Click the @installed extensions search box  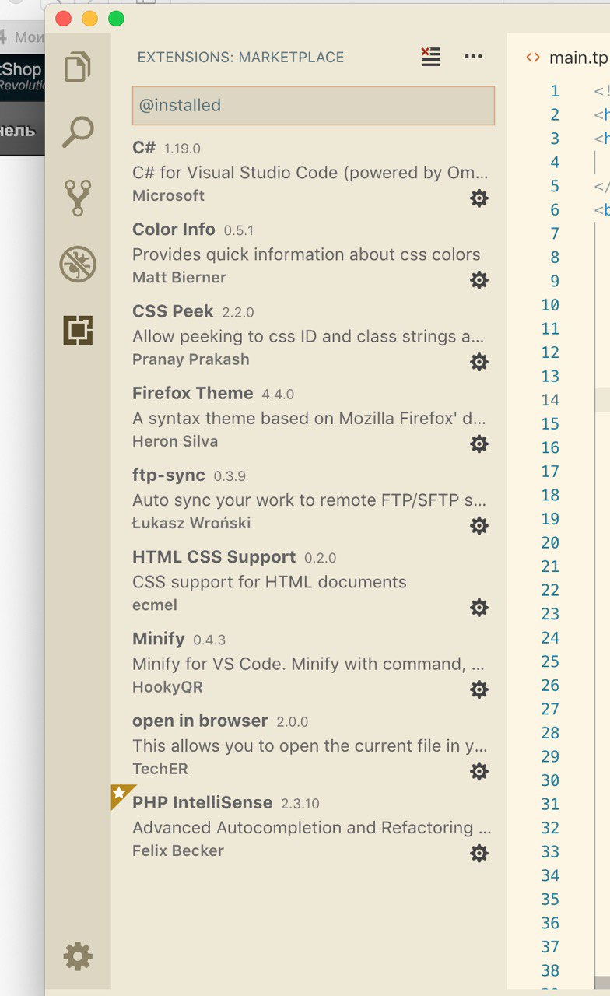pyautogui.click(x=314, y=105)
